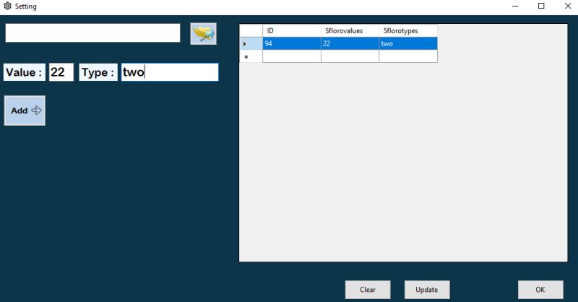Click the Type field containing two

point(170,72)
